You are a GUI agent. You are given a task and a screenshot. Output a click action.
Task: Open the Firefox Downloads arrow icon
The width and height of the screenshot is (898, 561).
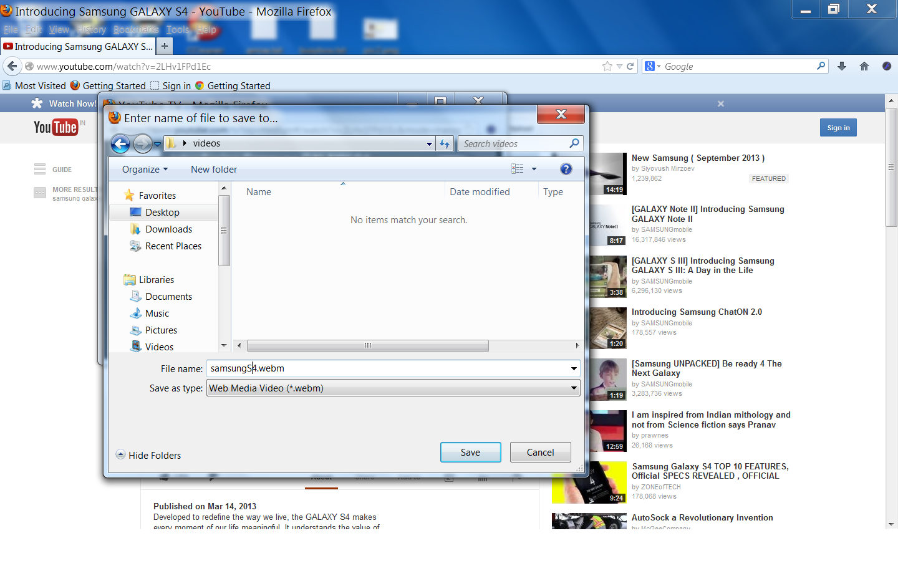click(842, 66)
